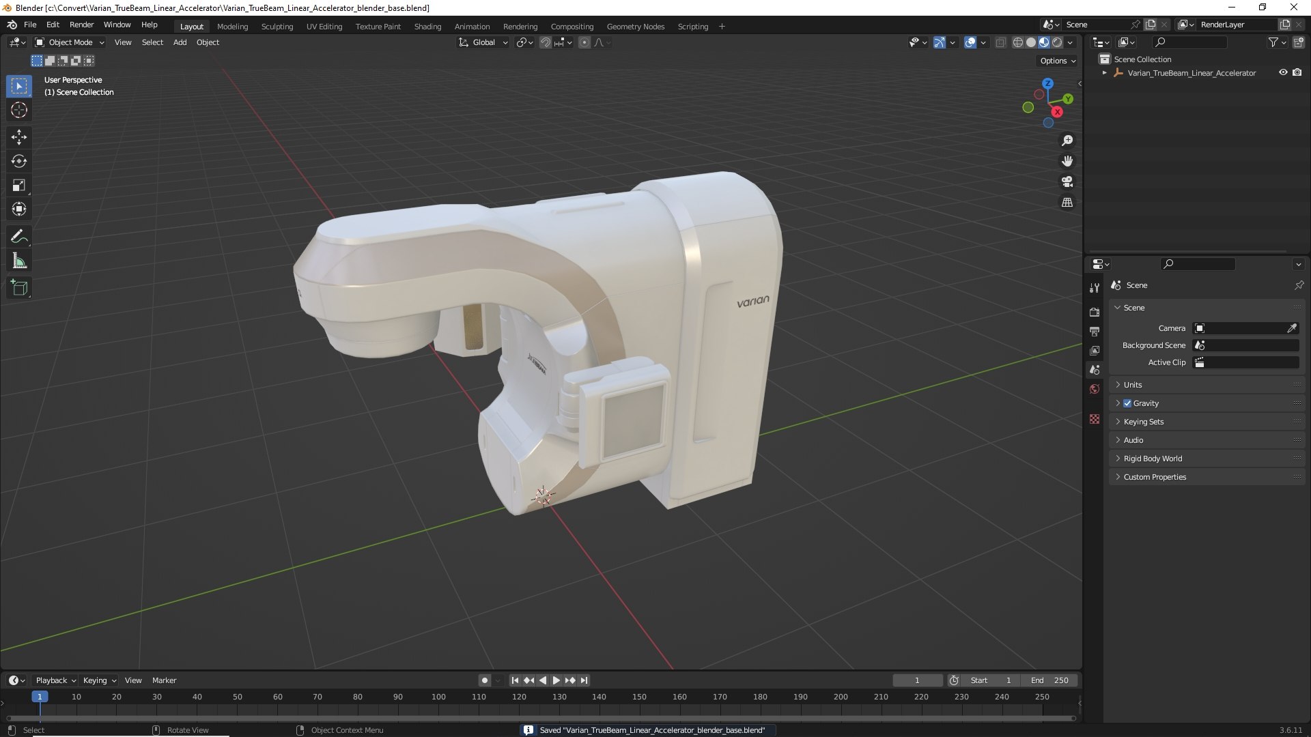Viewport: 1311px width, 737px height.
Task: Open the Object Mode dropdown
Action: pyautogui.click(x=70, y=42)
